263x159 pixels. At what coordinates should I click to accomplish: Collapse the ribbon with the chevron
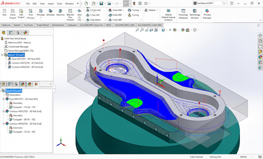(x=260, y=20)
